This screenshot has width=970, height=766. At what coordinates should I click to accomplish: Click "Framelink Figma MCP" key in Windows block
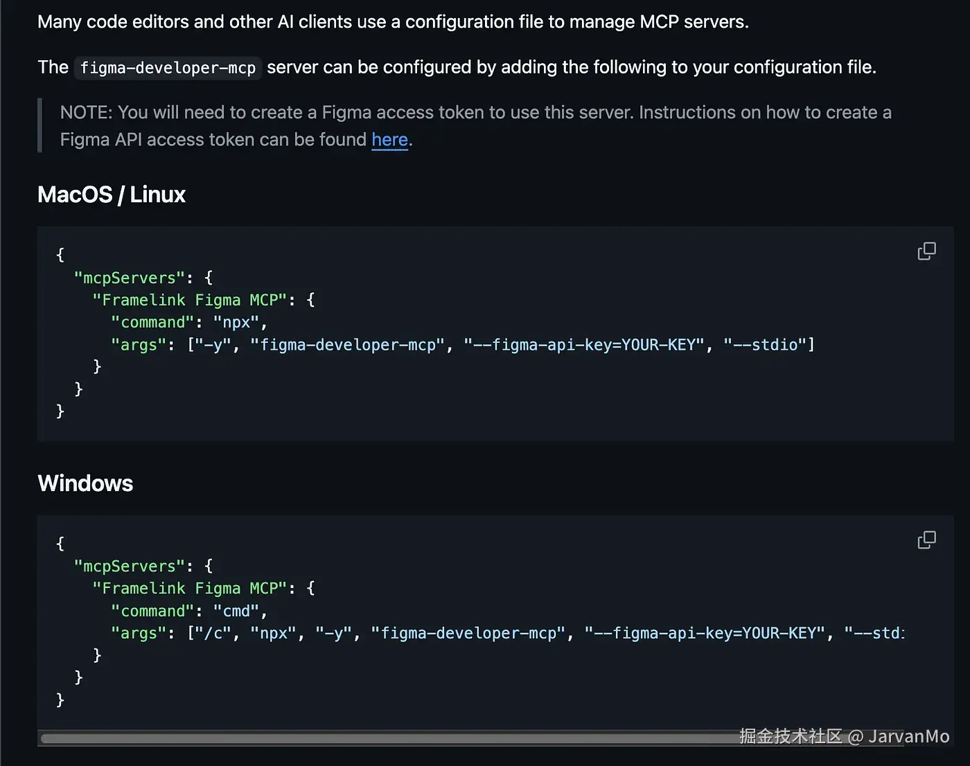point(189,588)
